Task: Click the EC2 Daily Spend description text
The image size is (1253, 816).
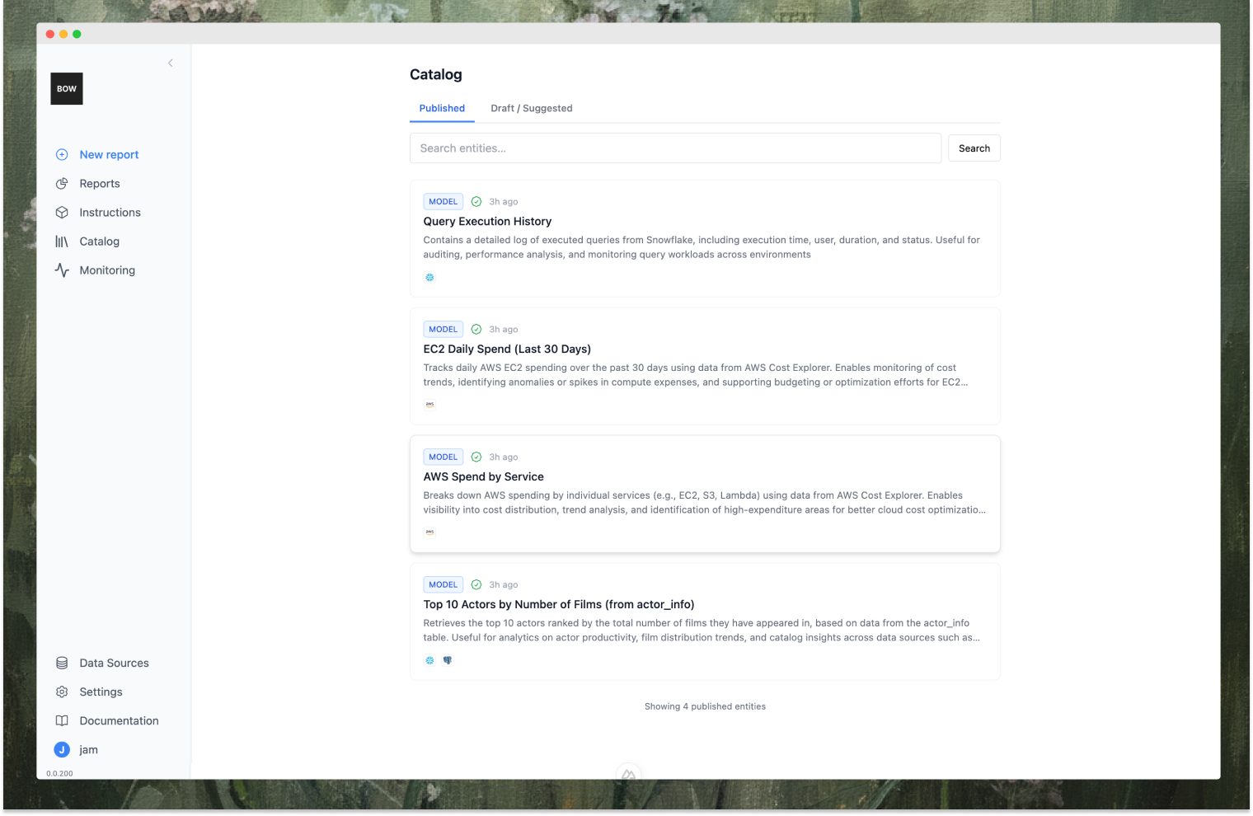Action: click(x=696, y=375)
